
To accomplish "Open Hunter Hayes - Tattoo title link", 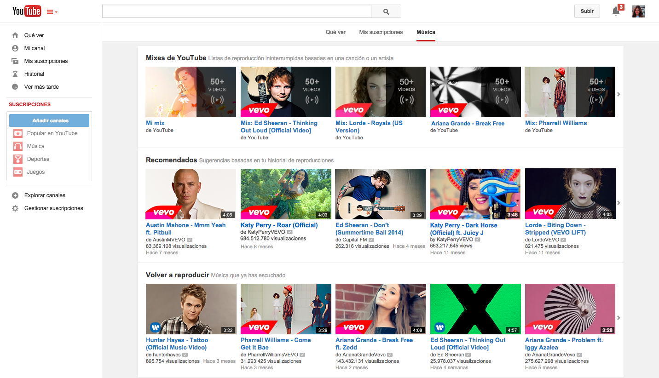I will pyautogui.click(x=177, y=344).
